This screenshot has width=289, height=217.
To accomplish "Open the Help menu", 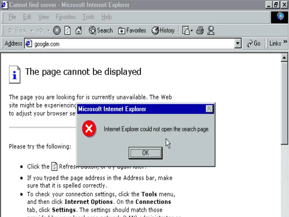I will 106,17.
